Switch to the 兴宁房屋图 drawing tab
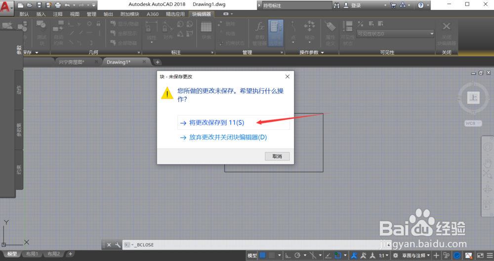Image resolution: width=494 pixels, height=261 pixels. pyautogui.click(x=72, y=62)
